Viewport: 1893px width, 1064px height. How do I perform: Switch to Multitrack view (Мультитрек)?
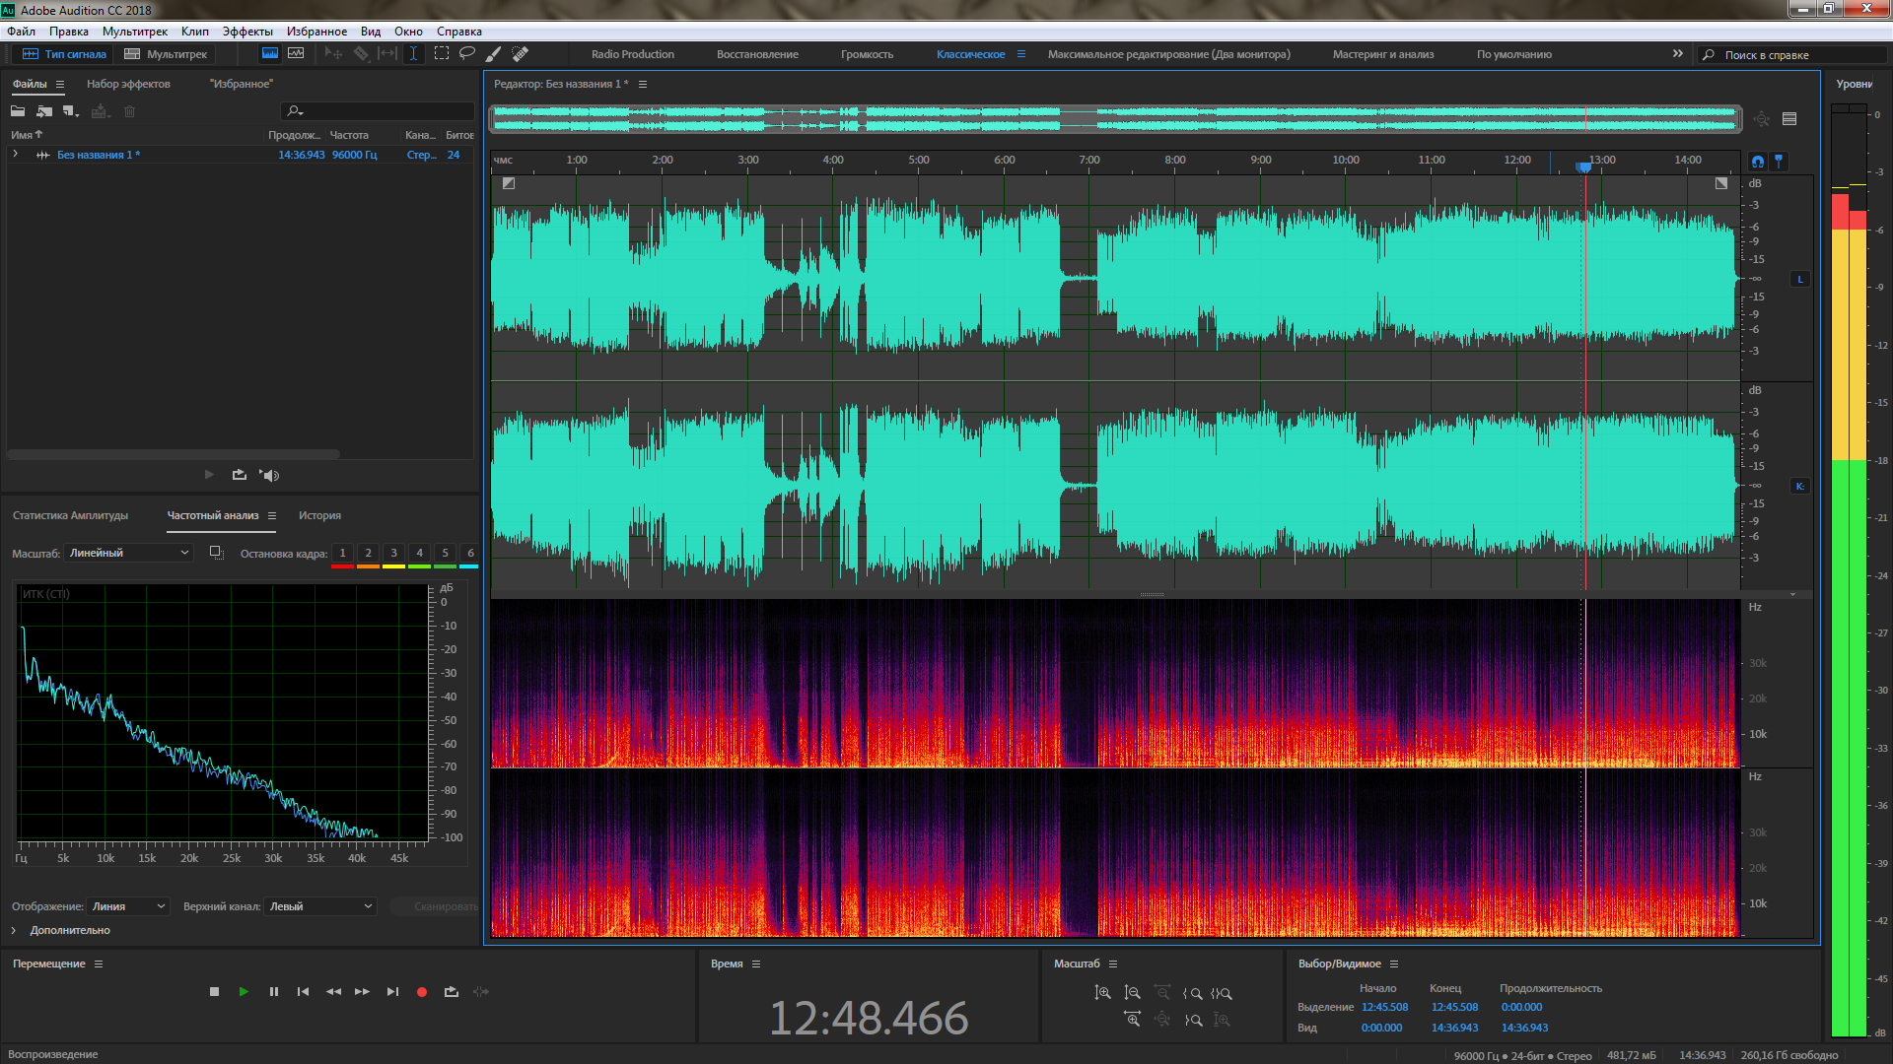tap(166, 54)
